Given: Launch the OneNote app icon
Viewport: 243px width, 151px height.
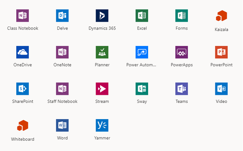Looking at the screenshot, I should coord(62,52).
